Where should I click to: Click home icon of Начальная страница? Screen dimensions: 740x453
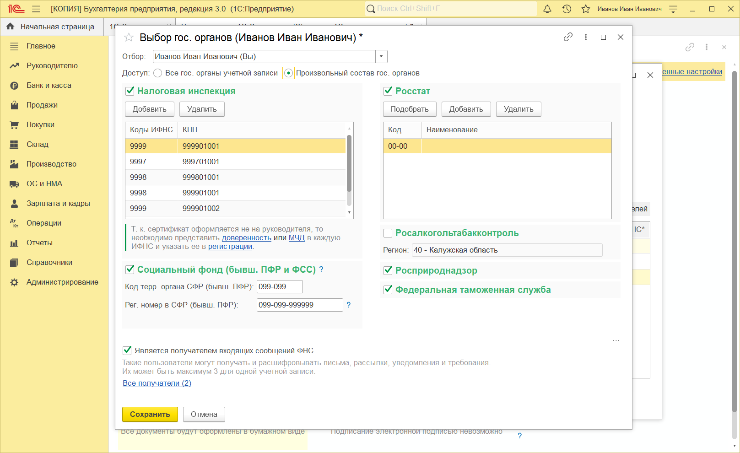11,27
